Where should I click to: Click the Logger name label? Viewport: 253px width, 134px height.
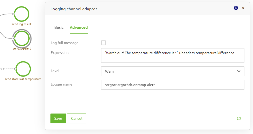(61, 84)
